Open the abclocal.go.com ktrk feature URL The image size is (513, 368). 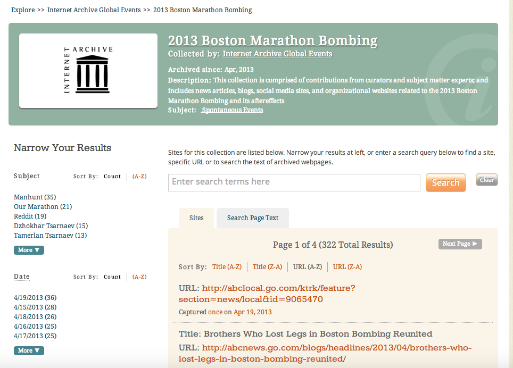(x=267, y=294)
